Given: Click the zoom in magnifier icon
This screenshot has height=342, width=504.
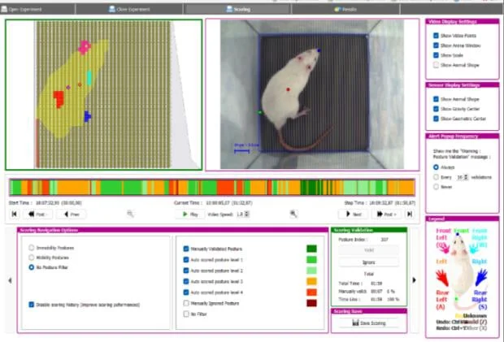Looking at the screenshot, I should pos(293,214).
